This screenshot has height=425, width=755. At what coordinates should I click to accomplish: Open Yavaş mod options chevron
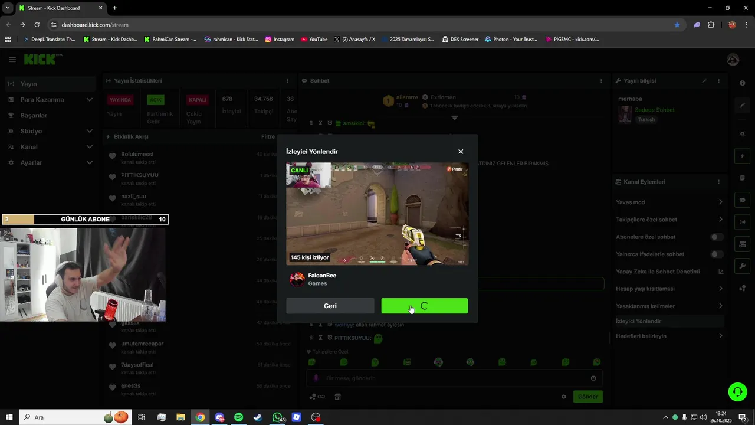pyautogui.click(x=720, y=202)
